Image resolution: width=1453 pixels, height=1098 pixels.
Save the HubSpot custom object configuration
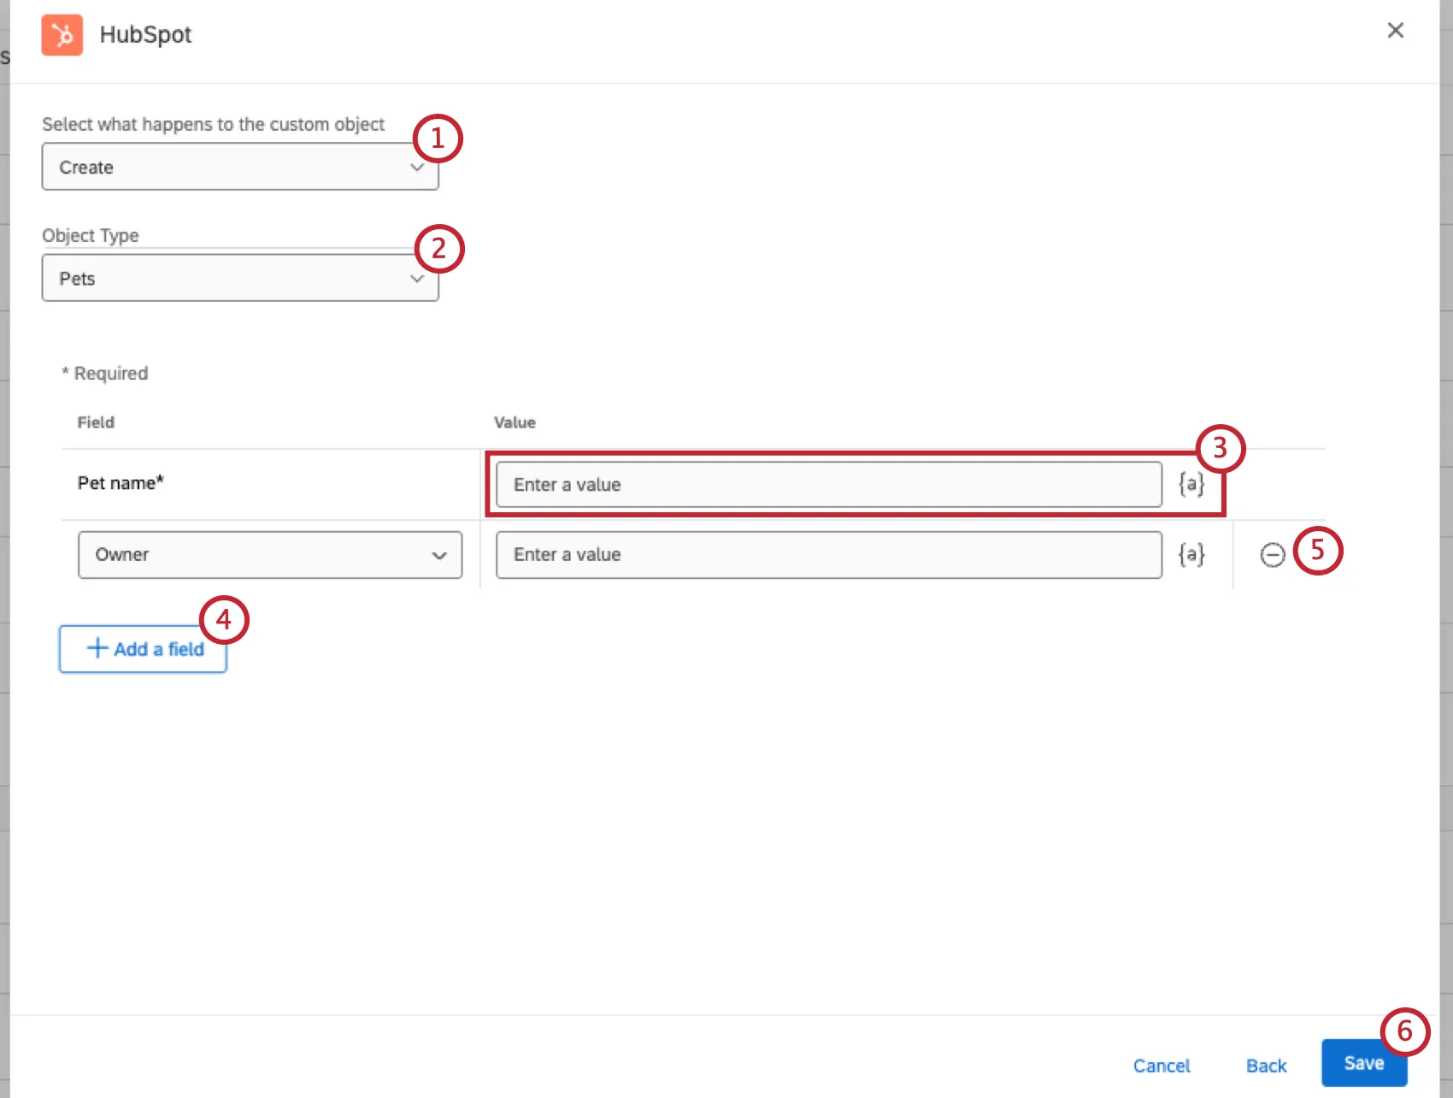click(x=1362, y=1063)
